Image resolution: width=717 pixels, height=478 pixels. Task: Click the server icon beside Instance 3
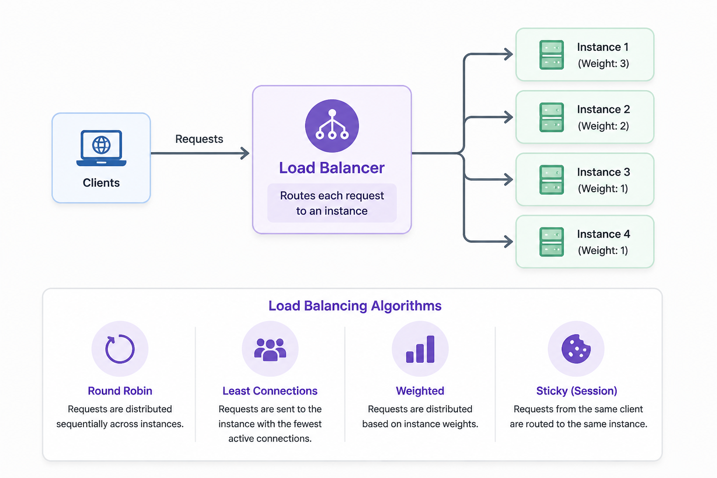552,180
